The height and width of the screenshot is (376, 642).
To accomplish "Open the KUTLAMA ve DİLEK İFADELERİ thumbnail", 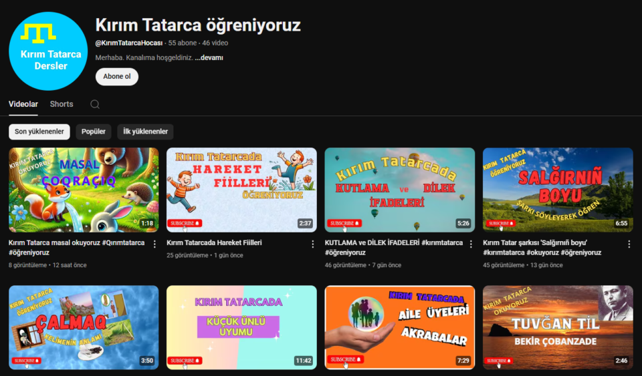I will click(x=400, y=190).
